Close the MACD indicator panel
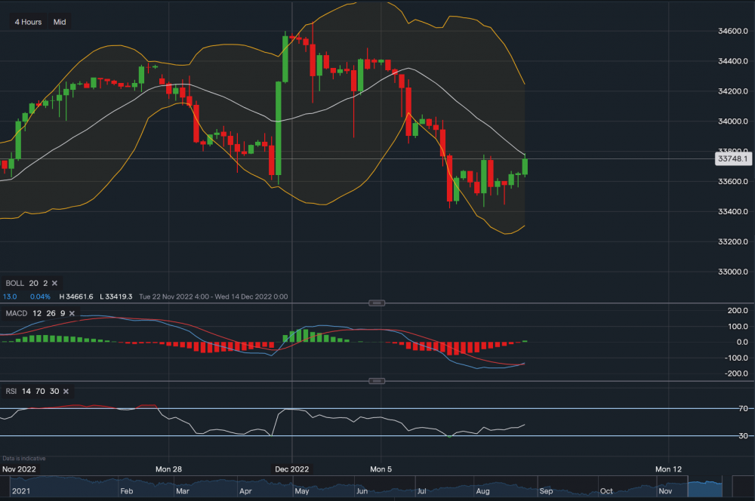The image size is (755, 501). (71, 313)
